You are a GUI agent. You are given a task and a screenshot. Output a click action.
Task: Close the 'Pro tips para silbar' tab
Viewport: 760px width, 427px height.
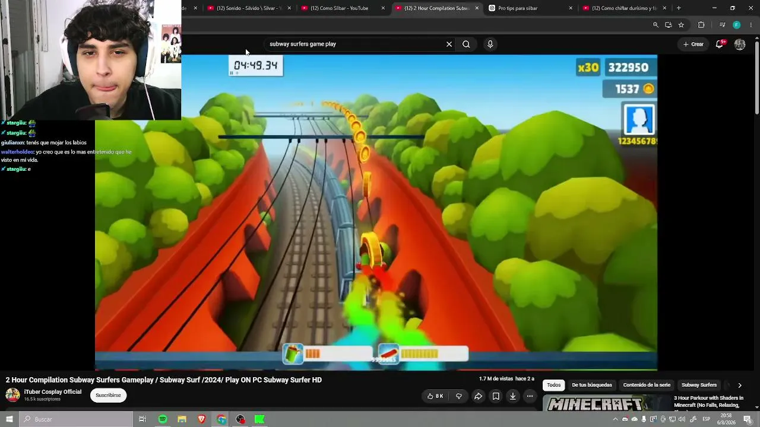coord(571,8)
